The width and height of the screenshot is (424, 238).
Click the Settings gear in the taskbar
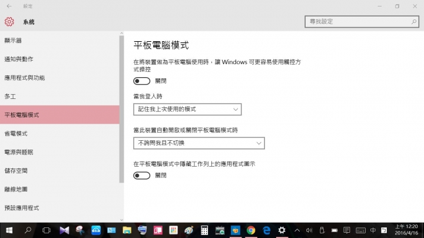point(281,230)
